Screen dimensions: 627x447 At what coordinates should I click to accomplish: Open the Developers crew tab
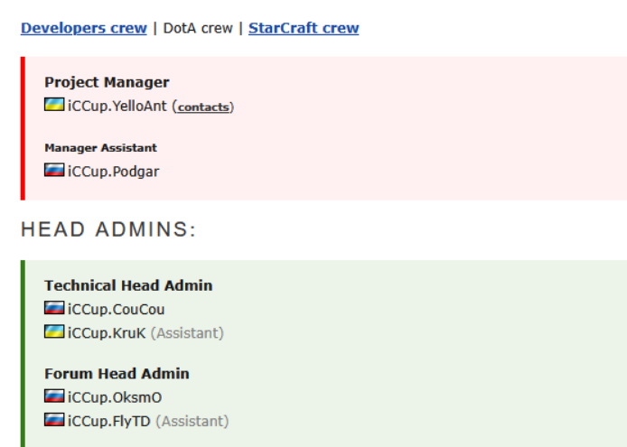(83, 28)
